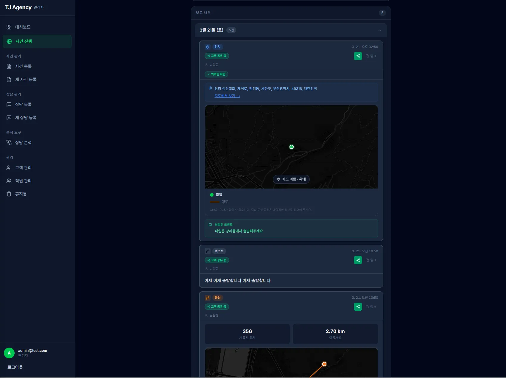
Task: Click the 5건 count badge
Action: coord(231,30)
